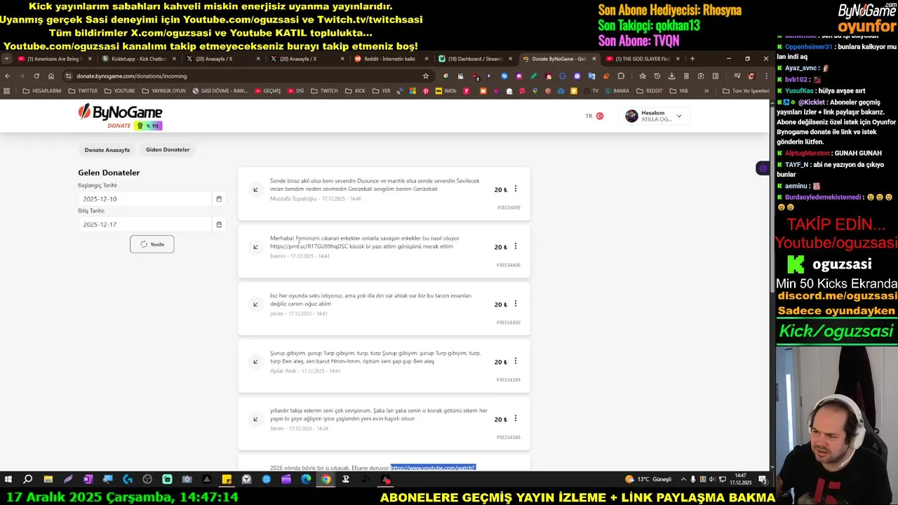Open three-dot menu on Ajdar Anık donation
The width and height of the screenshot is (898, 505).
click(516, 361)
